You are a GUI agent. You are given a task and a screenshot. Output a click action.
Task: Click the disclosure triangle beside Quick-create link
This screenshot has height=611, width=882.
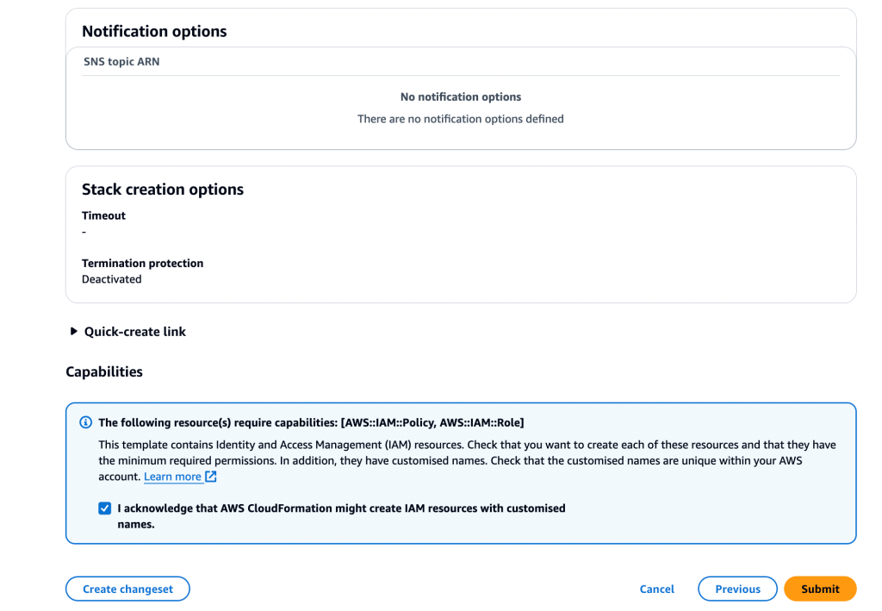(x=72, y=331)
